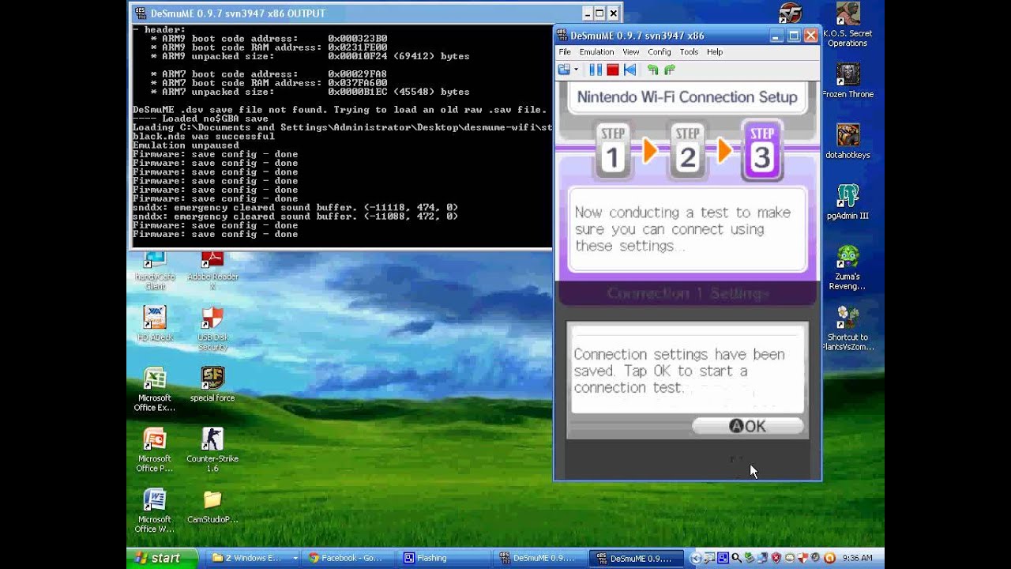The image size is (1011, 569).
Task: Select the CamStudio folder on desktop
Action: click(212, 506)
